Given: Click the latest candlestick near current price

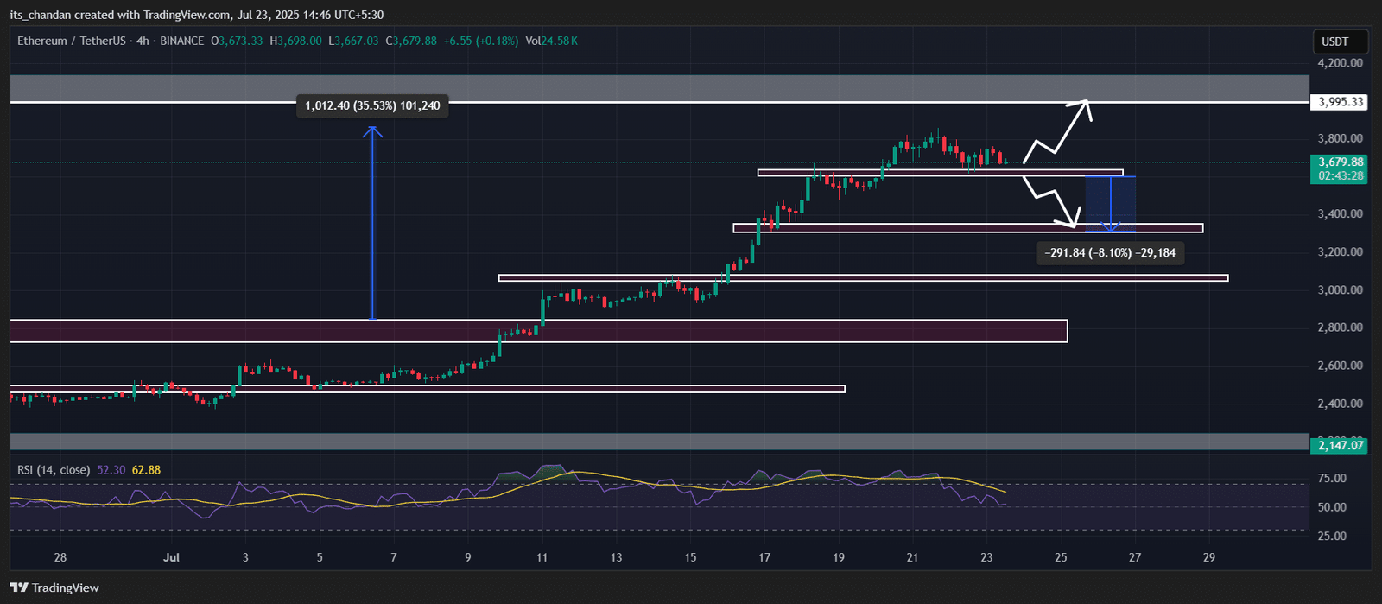Looking at the screenshot, I should pos(1006,161).
